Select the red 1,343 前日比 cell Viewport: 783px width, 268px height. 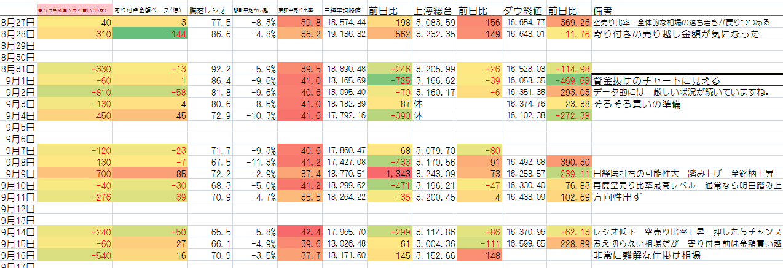[x=390, y=174]
